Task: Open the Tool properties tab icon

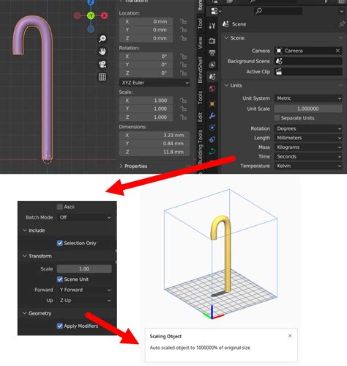Action: (x=212, y=26)
